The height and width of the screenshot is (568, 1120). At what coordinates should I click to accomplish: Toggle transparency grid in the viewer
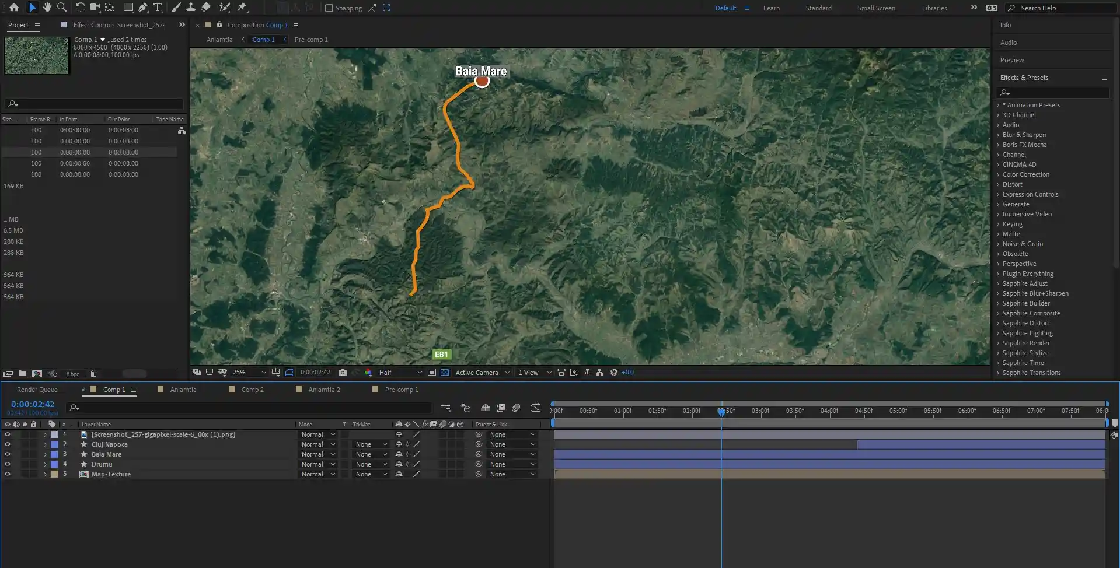click(x=445, y=372)
